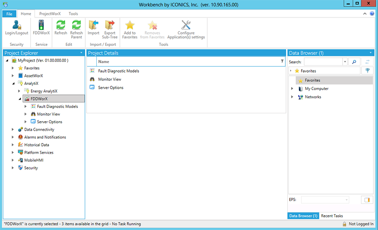This screenshot has width=378, height=230.
Task: Open Configure Application(s) settings
Action: tap(185, 25)
